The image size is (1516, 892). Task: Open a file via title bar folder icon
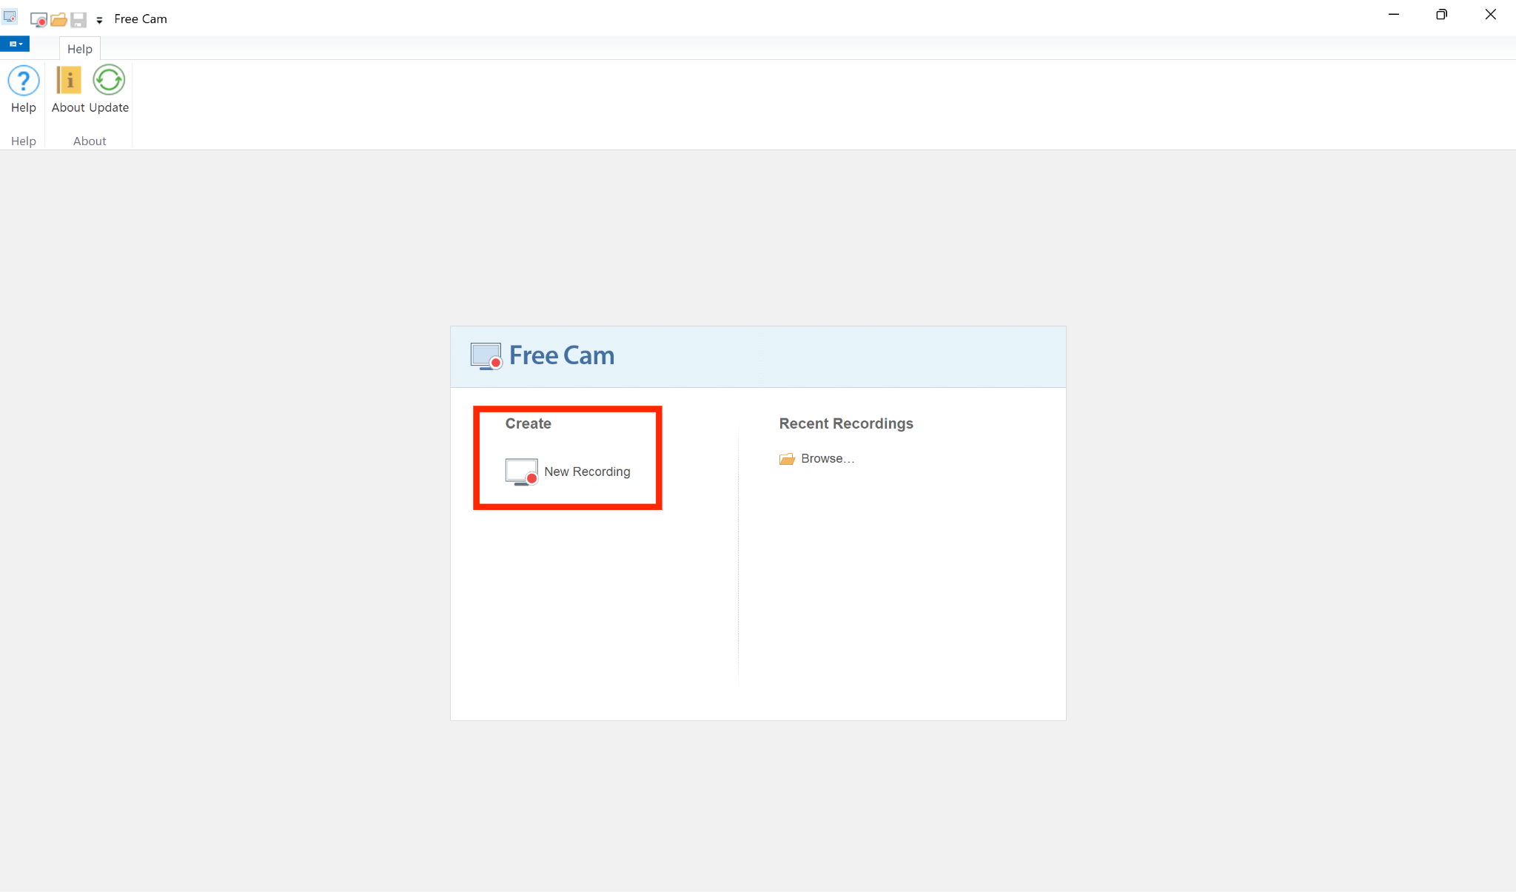[58, 19]
